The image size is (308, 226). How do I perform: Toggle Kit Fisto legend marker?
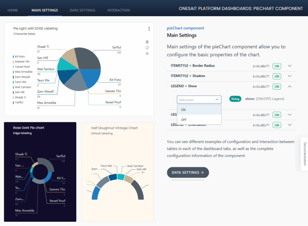pyautogui.click(x=14, y=57)
